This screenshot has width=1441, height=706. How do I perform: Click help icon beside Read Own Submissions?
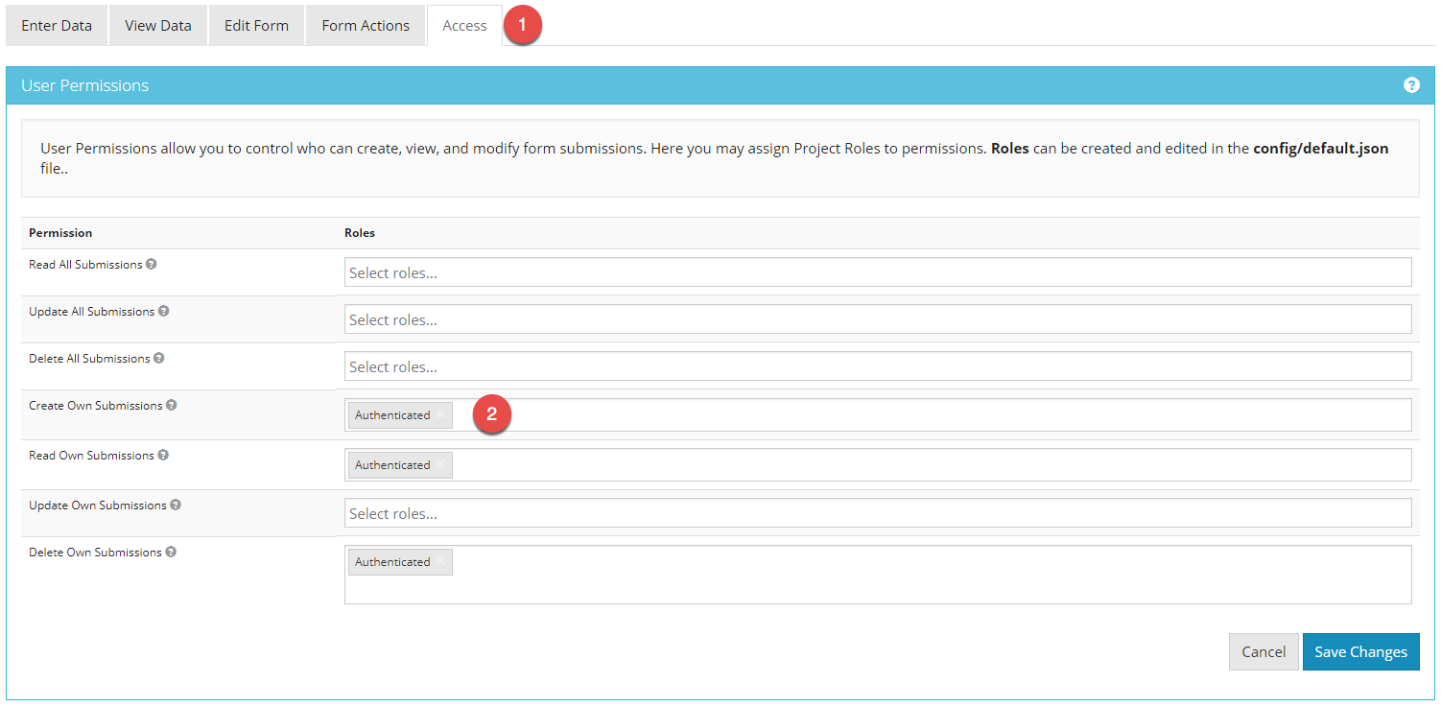pos(163,455)
